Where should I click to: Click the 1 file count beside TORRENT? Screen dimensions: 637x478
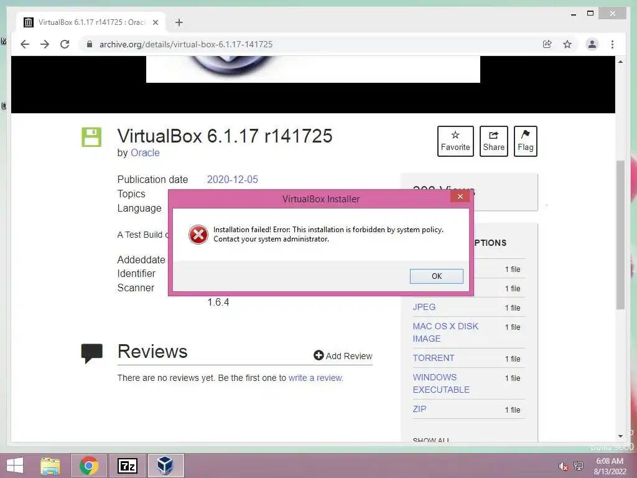513,359
